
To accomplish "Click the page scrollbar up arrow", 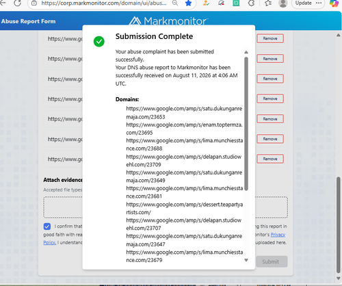I will click(x=339, y=36).
